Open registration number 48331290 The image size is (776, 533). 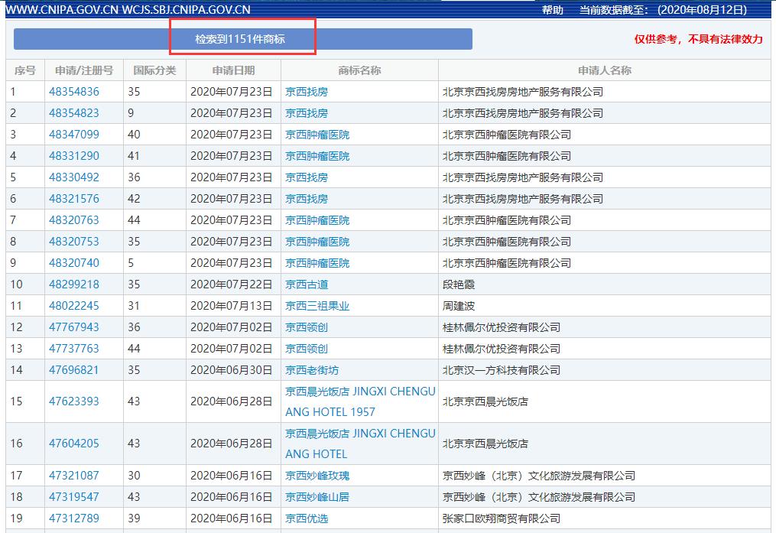click(x=73, y=156)
